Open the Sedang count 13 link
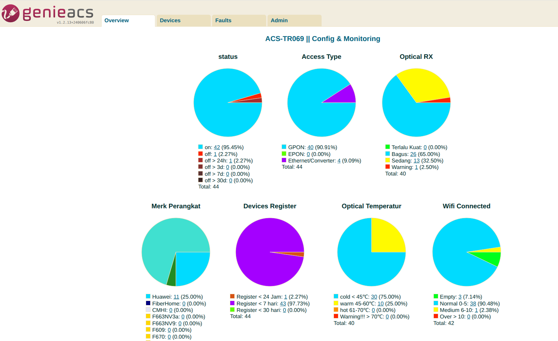This screenshot has width=558, height=341. [x=416, y=161]
